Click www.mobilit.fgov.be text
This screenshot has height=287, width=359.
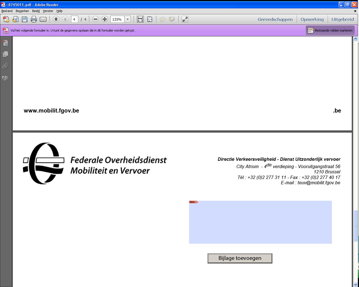click(51, 111)
